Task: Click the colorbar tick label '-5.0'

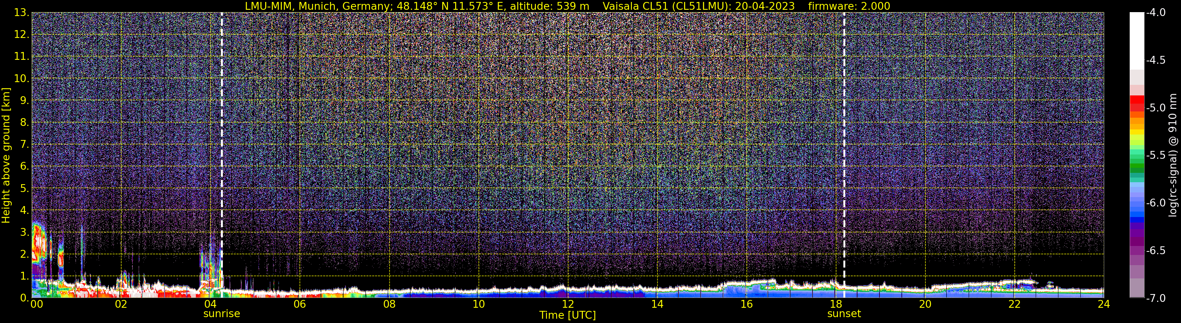Action: point(1156,108)
